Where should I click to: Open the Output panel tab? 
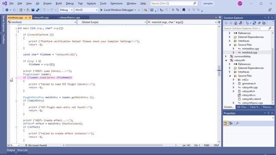[x=11, y=150]
